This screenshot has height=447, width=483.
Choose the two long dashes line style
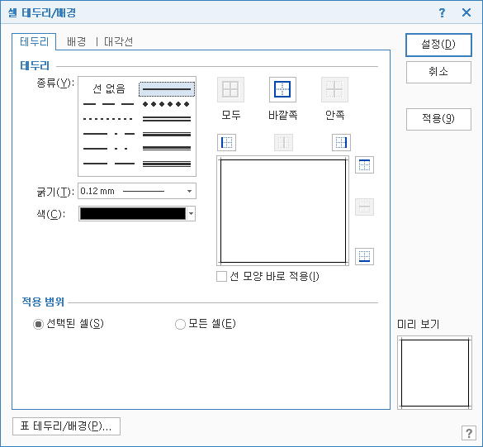[108, 164]
